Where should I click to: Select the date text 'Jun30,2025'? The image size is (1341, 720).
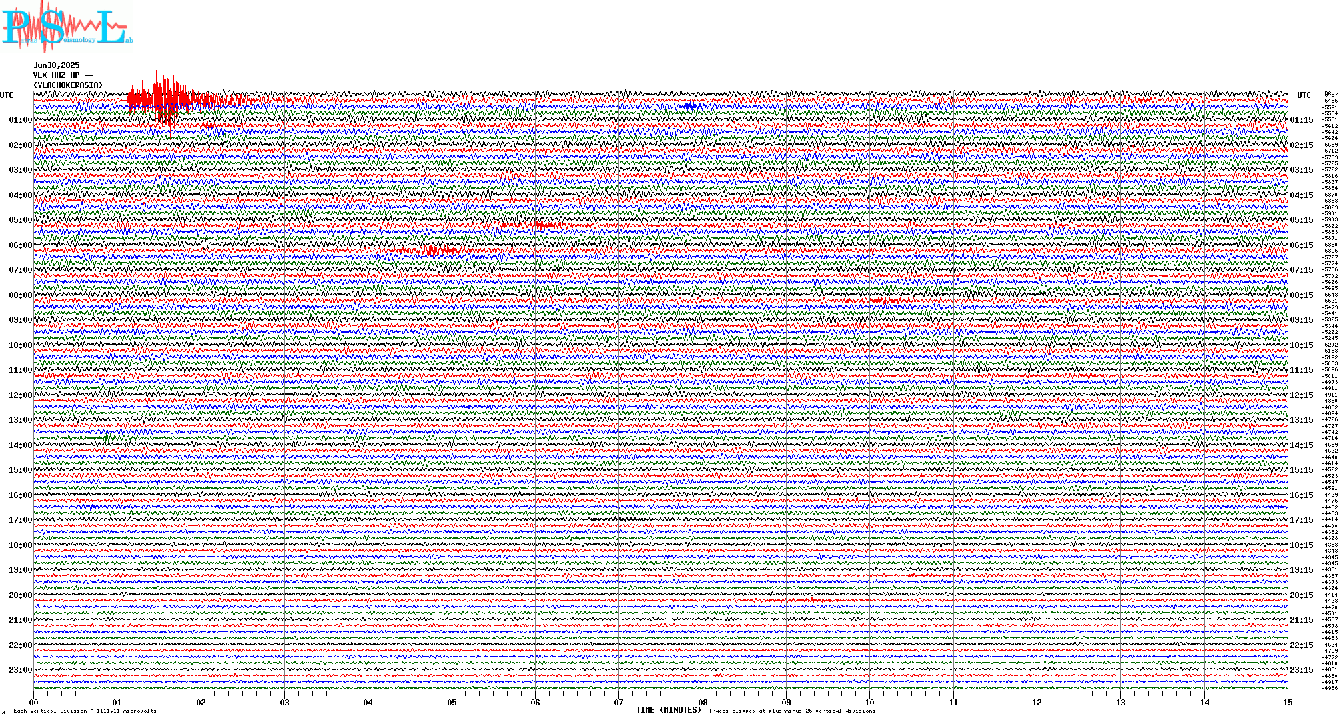click(x=56, y=65)
